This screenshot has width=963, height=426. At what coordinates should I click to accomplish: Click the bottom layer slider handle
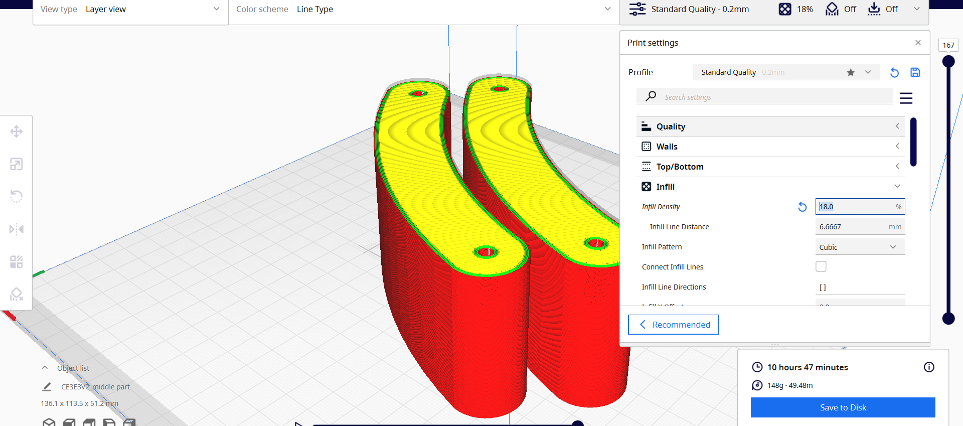[948, 318]
